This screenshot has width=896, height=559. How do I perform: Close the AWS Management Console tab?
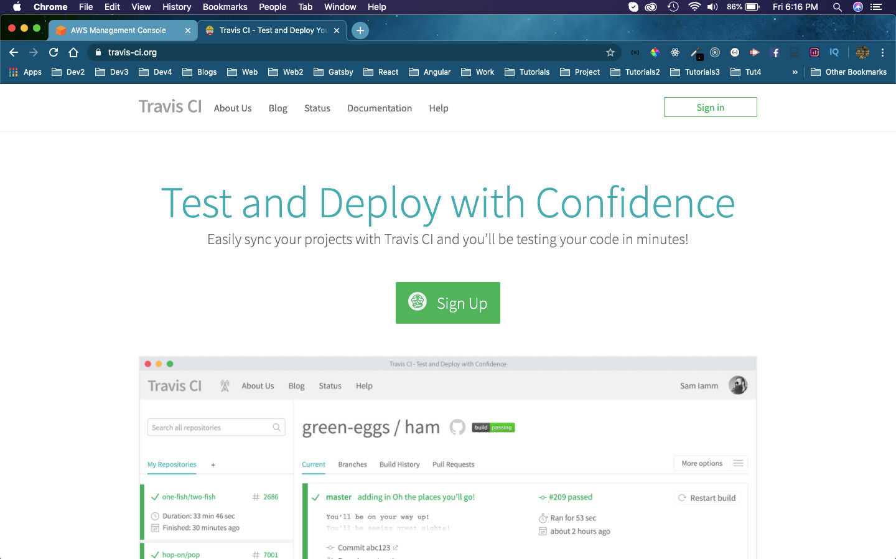point(188,30)
